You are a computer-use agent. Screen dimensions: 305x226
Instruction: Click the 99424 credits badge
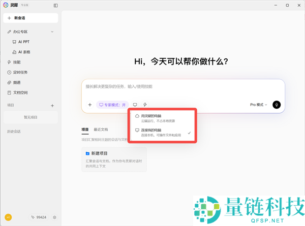point(39,217)
